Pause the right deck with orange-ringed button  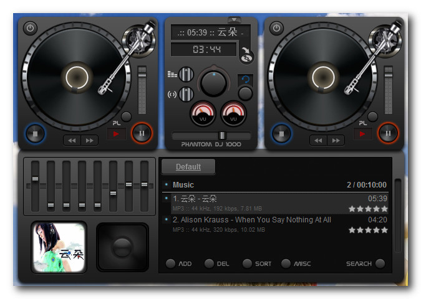(388, 133)
